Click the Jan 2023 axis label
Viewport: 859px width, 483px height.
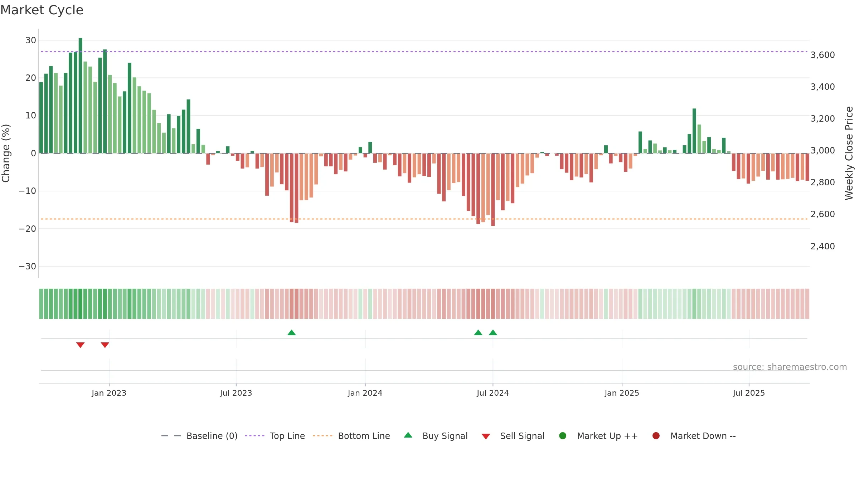[x=109, y=393]
